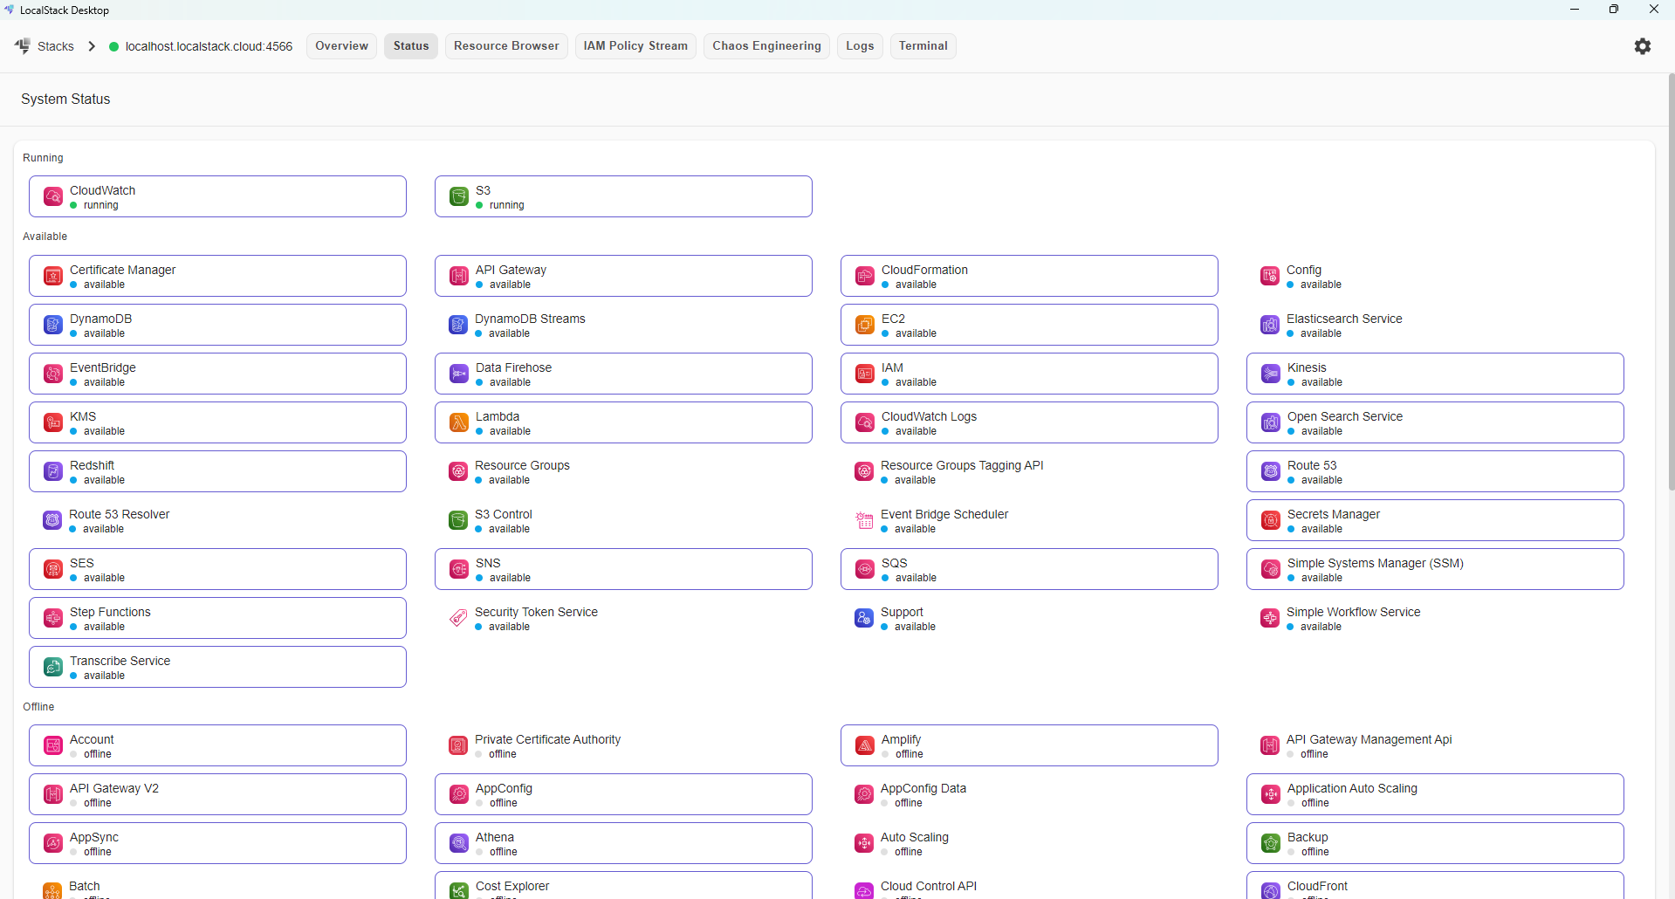This screenshot has width=1675, height=899.
Task: Click the EC2 icon
Action: pos(865,325)
